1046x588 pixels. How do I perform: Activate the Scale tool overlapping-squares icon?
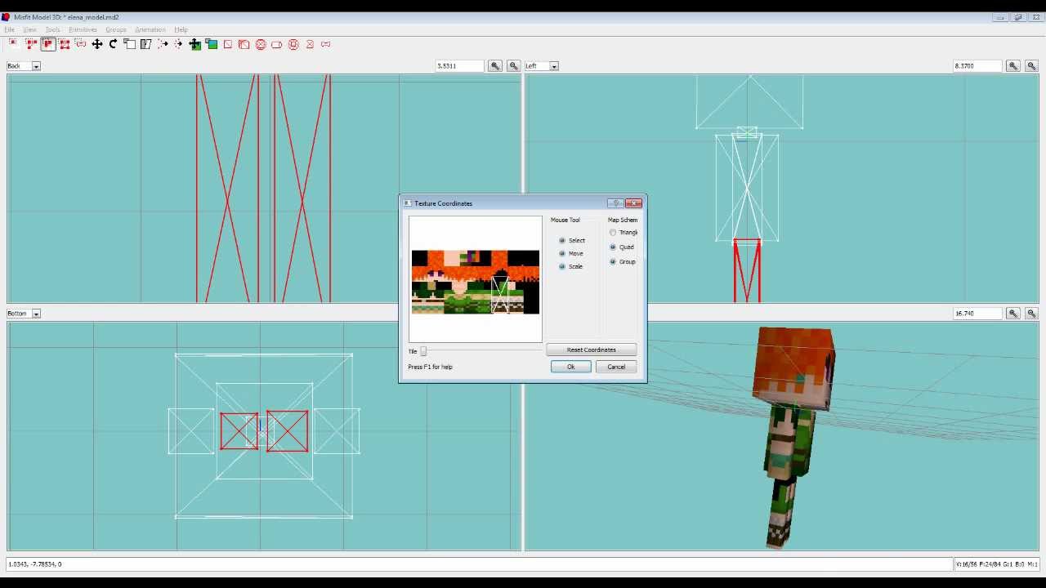pyautogui.click(x=129, y=44)
